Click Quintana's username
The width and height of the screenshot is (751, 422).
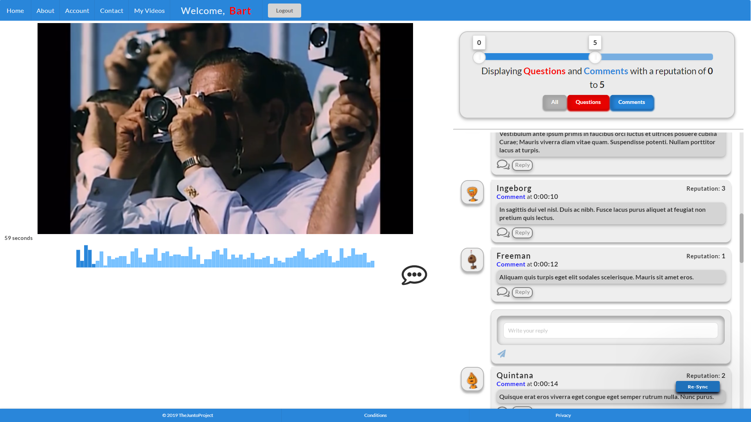click(515, 376)
